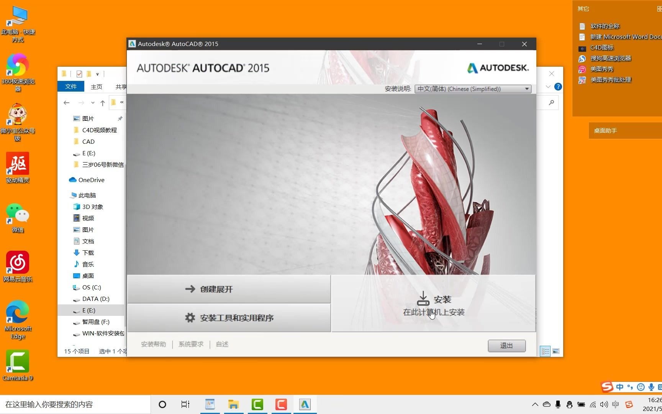Open Camtasia 9 desktop icon
662x414 pixels.
click(x=18, y=366)
